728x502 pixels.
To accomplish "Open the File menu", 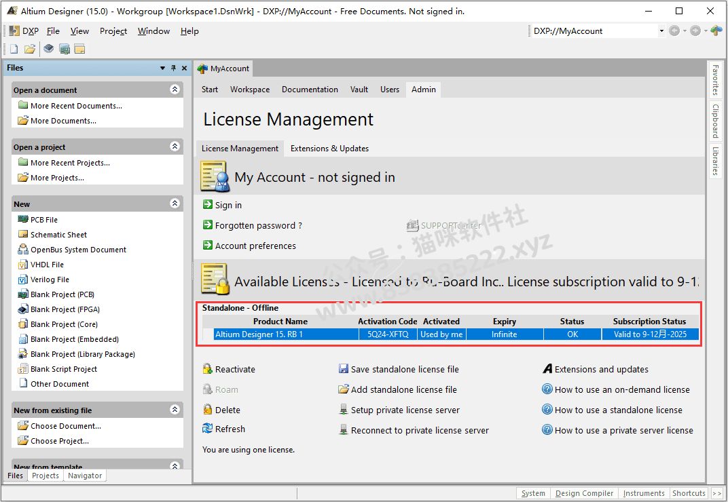I will click(53, 31).
